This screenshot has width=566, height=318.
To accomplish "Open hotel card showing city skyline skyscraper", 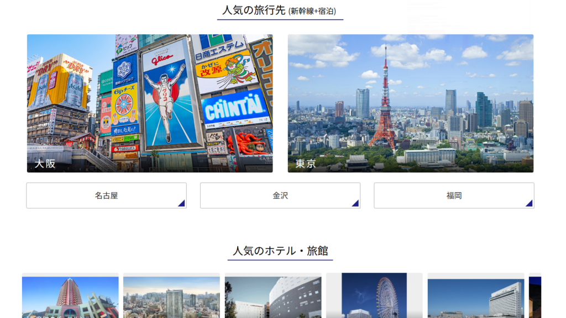I will (171, 296).
